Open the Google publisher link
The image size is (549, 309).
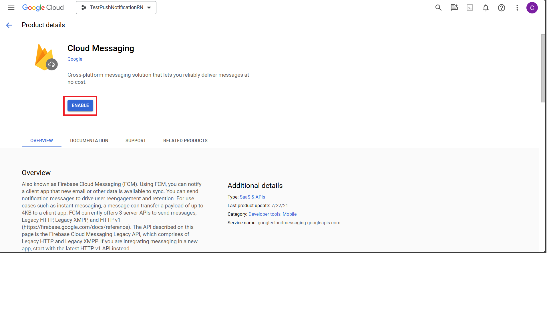point(75,59)
